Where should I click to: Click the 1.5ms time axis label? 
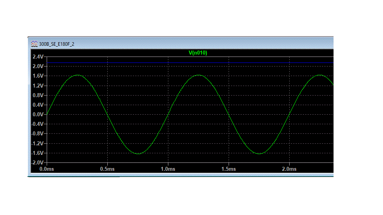[229, 169]
